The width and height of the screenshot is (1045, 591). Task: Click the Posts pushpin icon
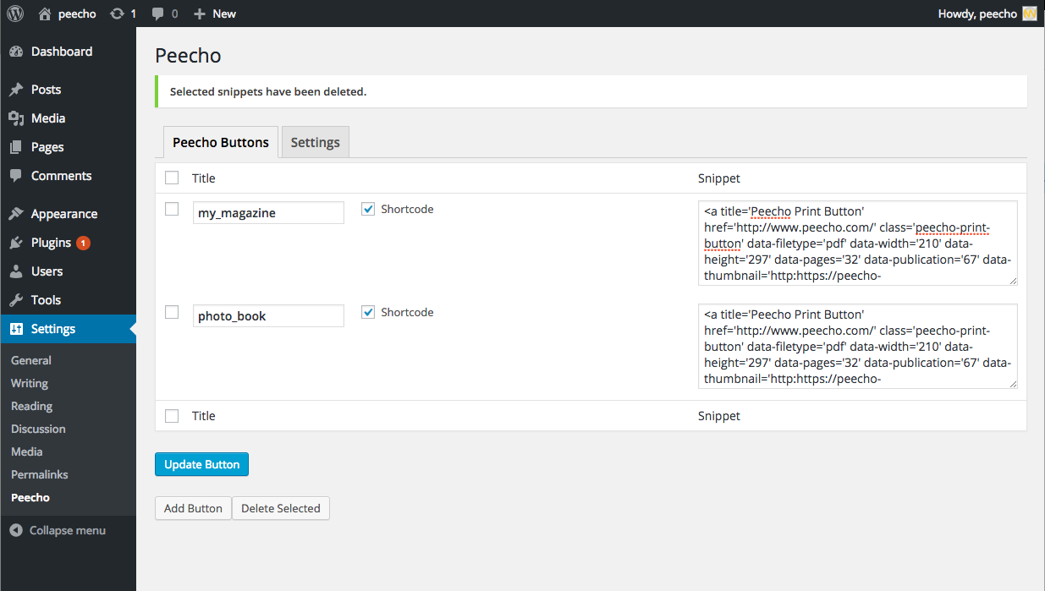pos(16,90)
